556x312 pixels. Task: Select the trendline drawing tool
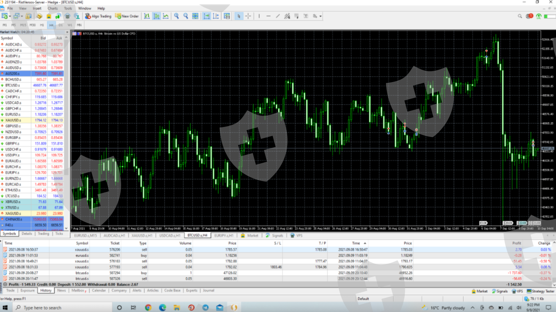(x=278, y=16)
